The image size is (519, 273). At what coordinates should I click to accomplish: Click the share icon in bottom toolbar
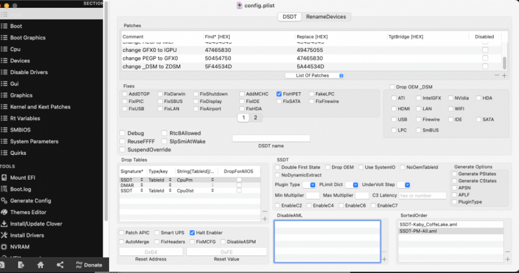tap(60, 265)
